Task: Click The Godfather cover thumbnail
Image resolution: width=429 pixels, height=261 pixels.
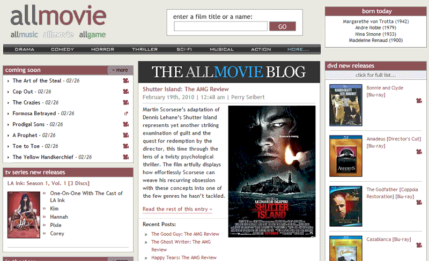Action: pyautogui.click(x=346, y=206)
